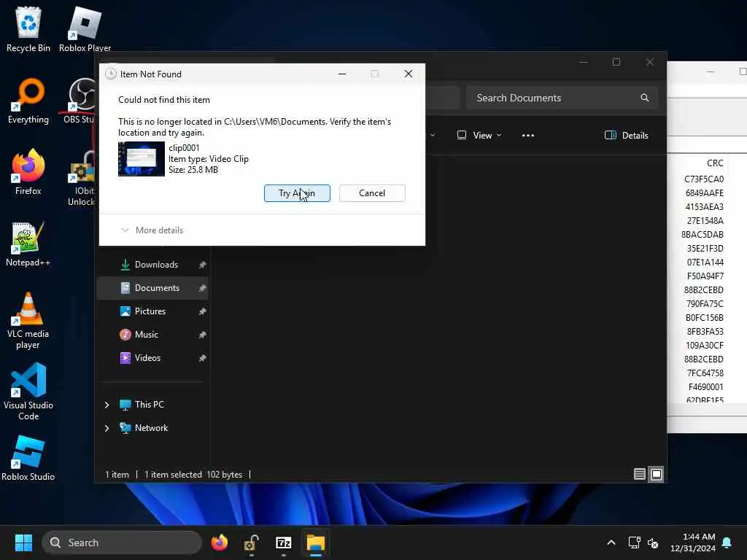Click the pin icon beside Videos
The width and height of the screenshot is (747, 560).
click(202, 358)
